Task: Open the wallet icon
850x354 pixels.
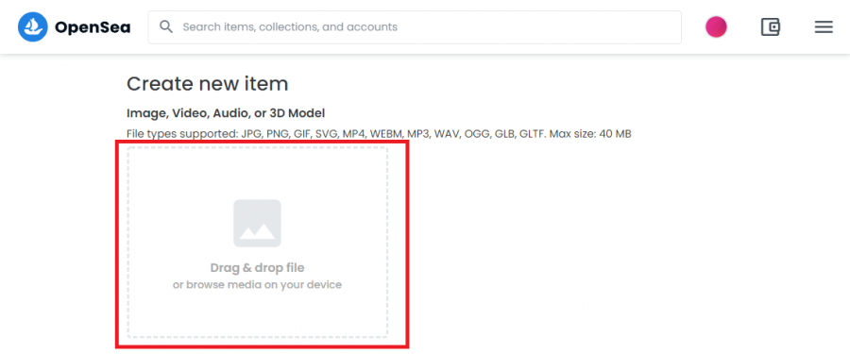Action: [x=771, y=26]
